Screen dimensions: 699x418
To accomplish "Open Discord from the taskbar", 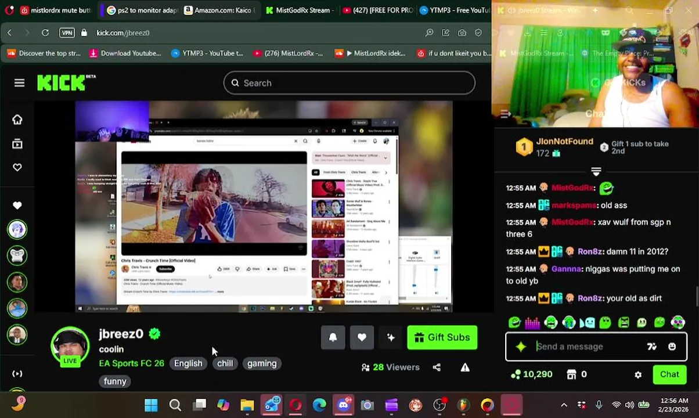I will 343,405.
